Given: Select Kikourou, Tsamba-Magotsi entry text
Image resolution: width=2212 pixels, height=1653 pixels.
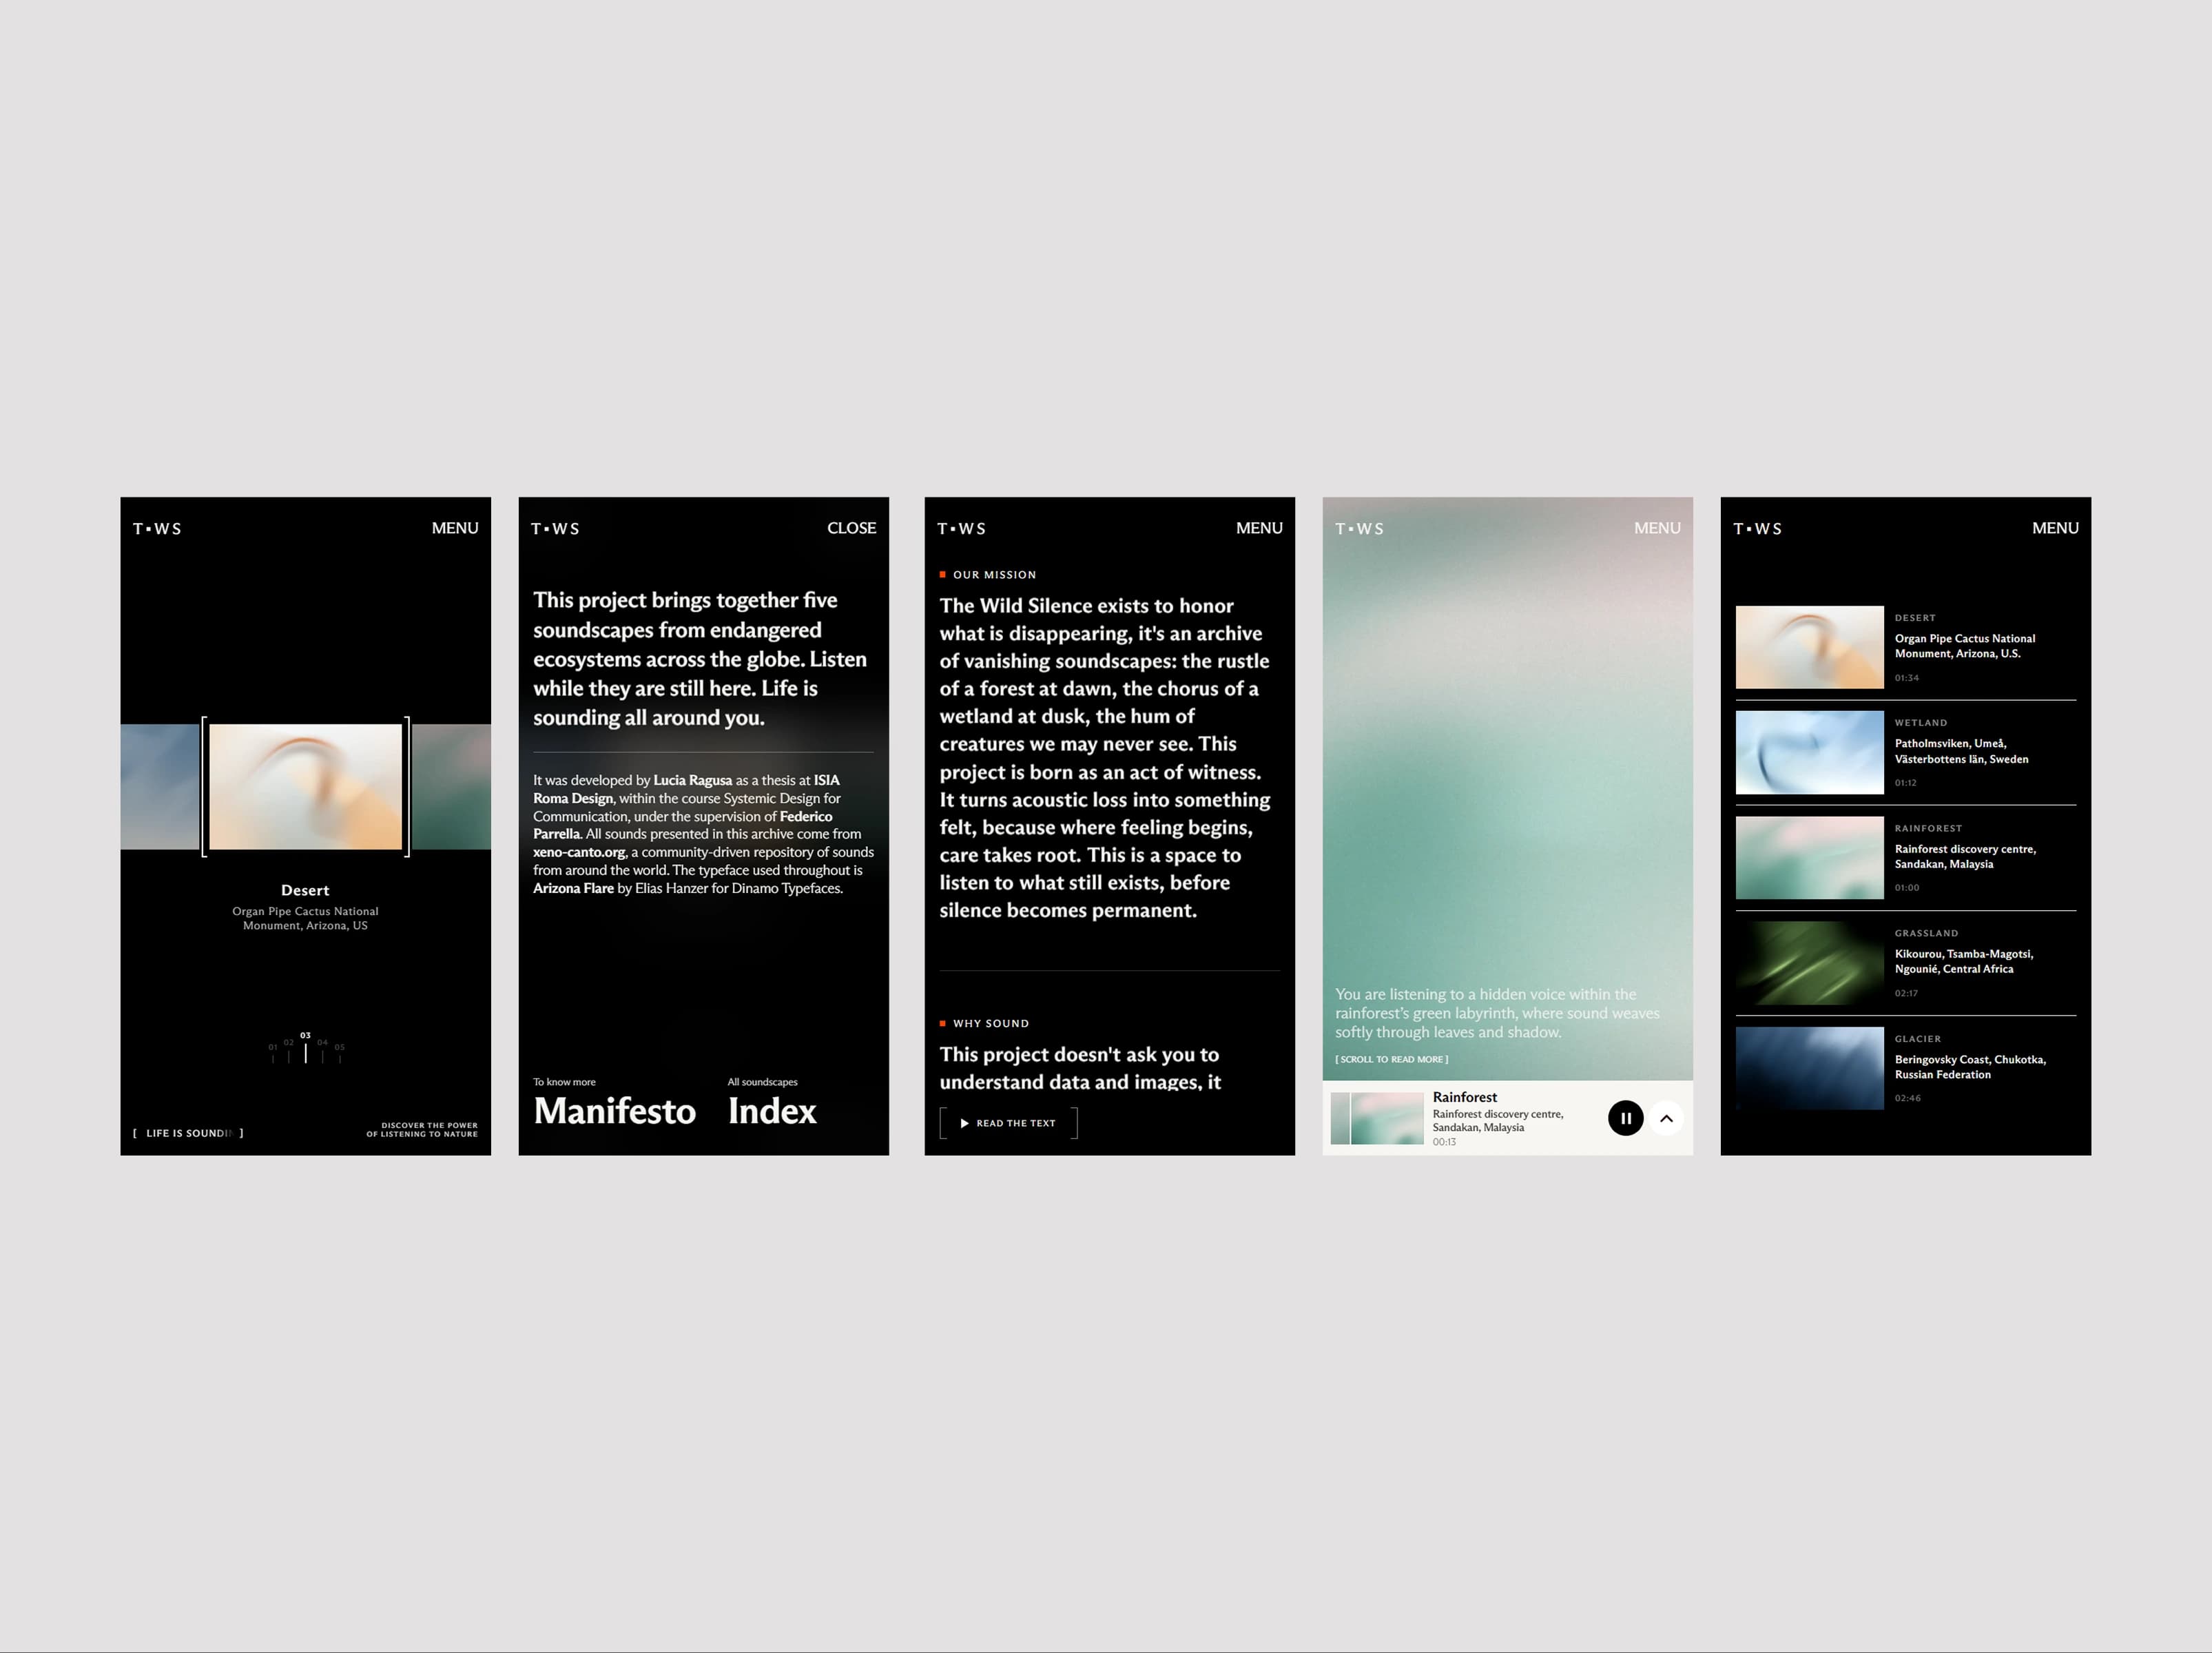Looking at the screenshot, I should pos(1963,961).
